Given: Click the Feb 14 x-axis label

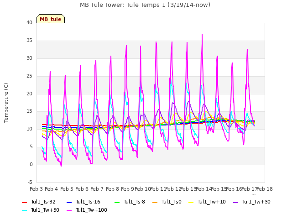Looking at the screenshot, I should pyautogui.click(x=203, y=189).
